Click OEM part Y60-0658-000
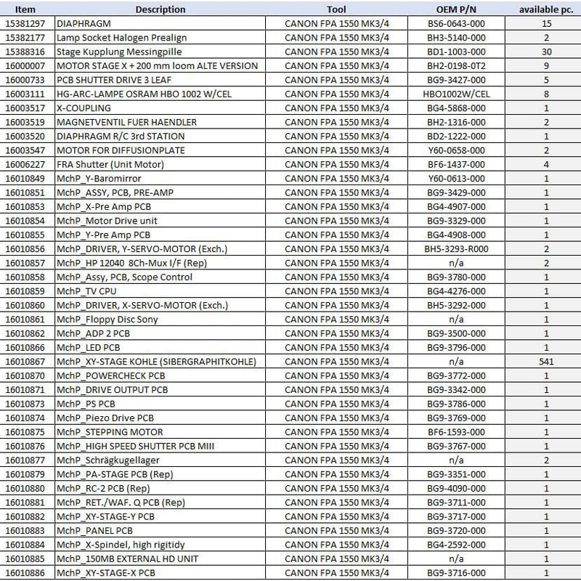 click(x=456, y=150)
